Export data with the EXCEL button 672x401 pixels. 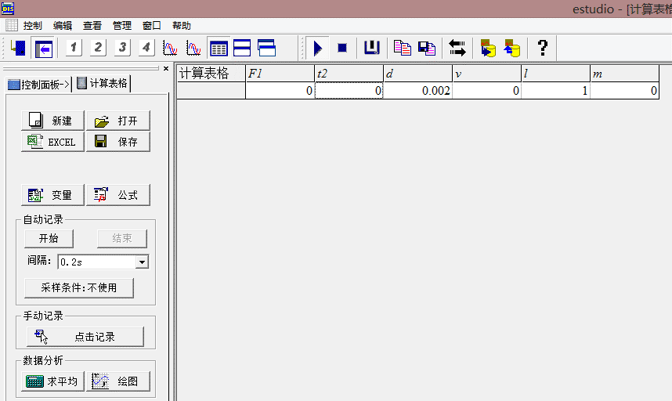click(51, 142)
